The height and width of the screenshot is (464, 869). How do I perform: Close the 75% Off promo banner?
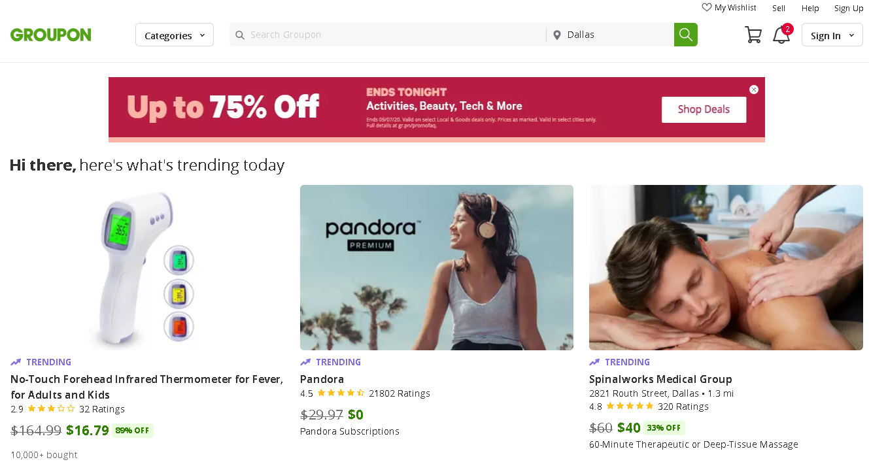pos(754,90)
